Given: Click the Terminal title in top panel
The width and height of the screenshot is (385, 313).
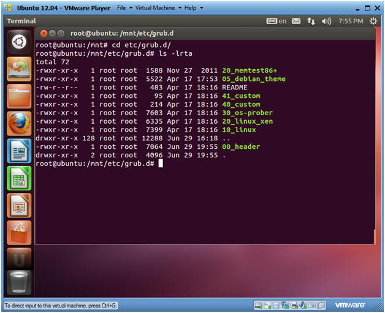Looking at the screenshot, I should [x=21, y=21].
